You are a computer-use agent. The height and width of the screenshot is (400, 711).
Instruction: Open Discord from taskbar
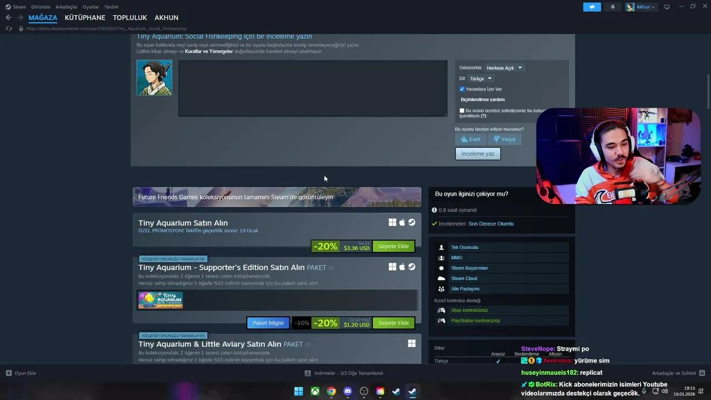(348, 391)
